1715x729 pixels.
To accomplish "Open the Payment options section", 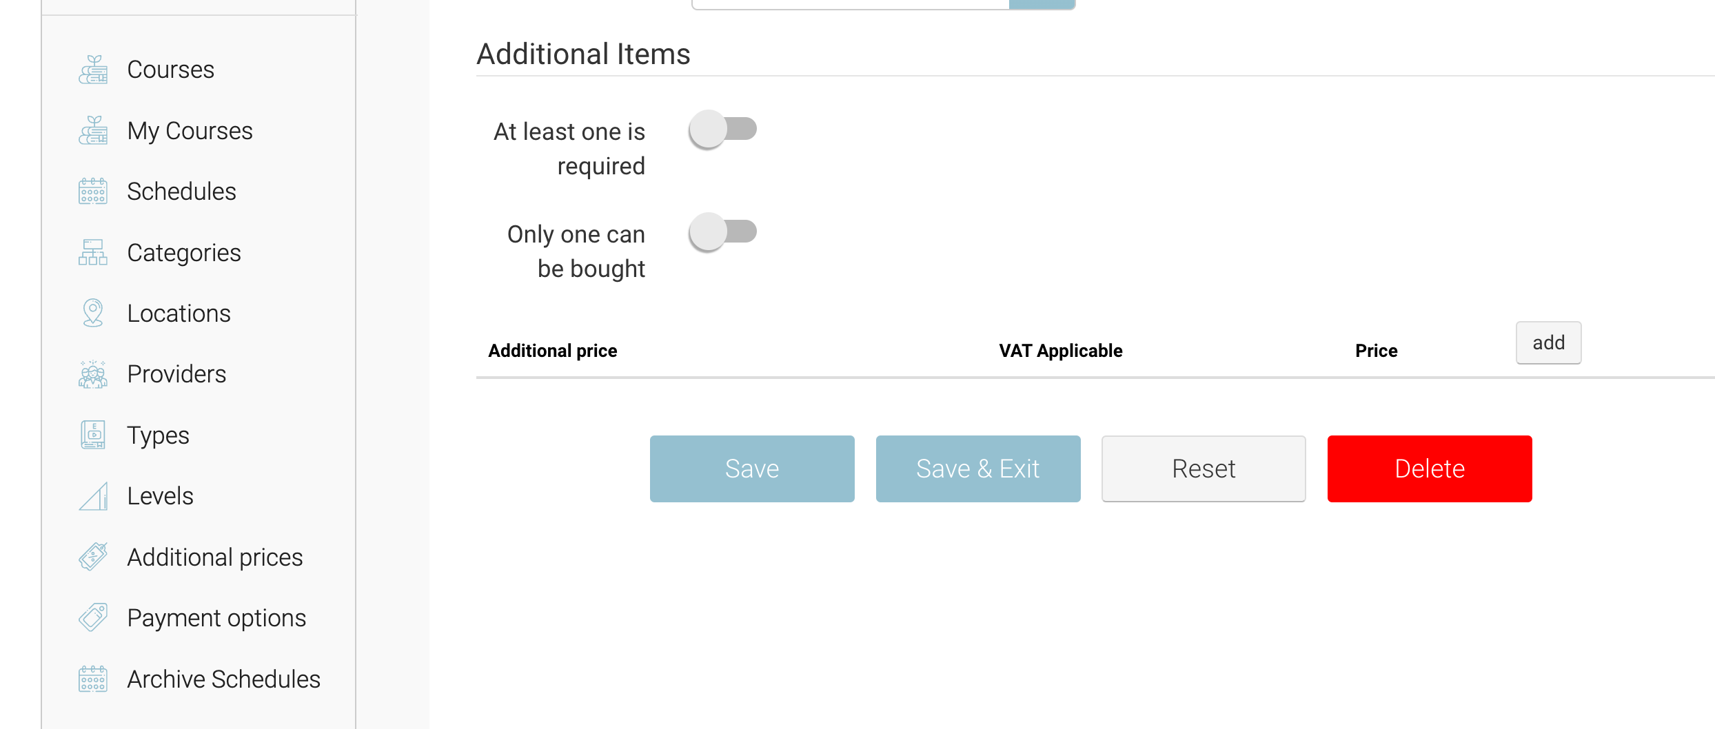I will [216, 617].
